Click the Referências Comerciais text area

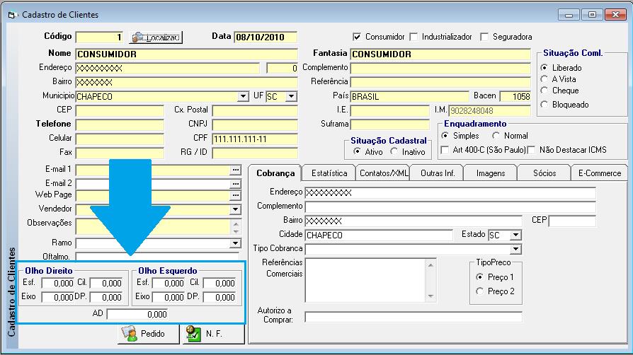pos(365,280)
